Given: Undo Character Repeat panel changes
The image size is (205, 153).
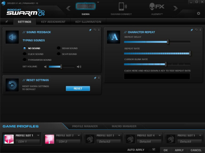Looking at the screenshot, I should click(x=196, y=30).
